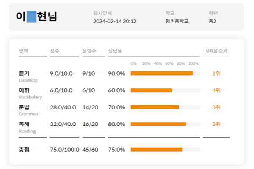Click the 정답율 column header
Image resolution: width=254 pixels, height=169 pixels.
[115, 51]
